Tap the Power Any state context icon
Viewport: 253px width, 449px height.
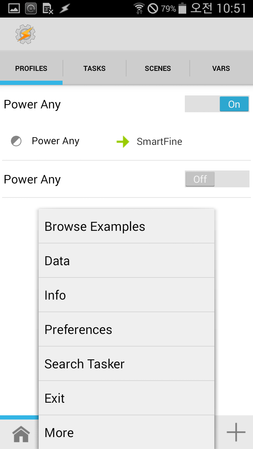coord(16,141)
